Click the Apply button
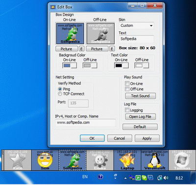 coord(147,138)
